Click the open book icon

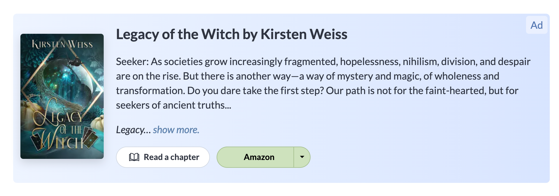(x=134, y=157)
